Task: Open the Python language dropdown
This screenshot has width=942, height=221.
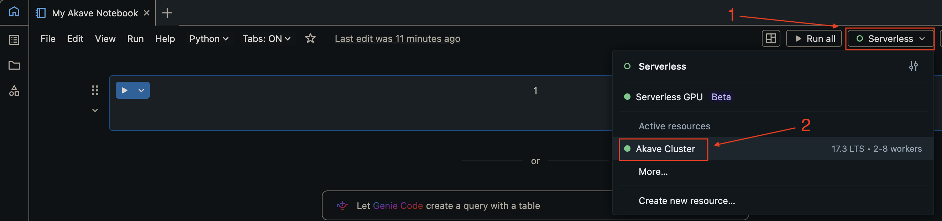Action: click(209, 38)
